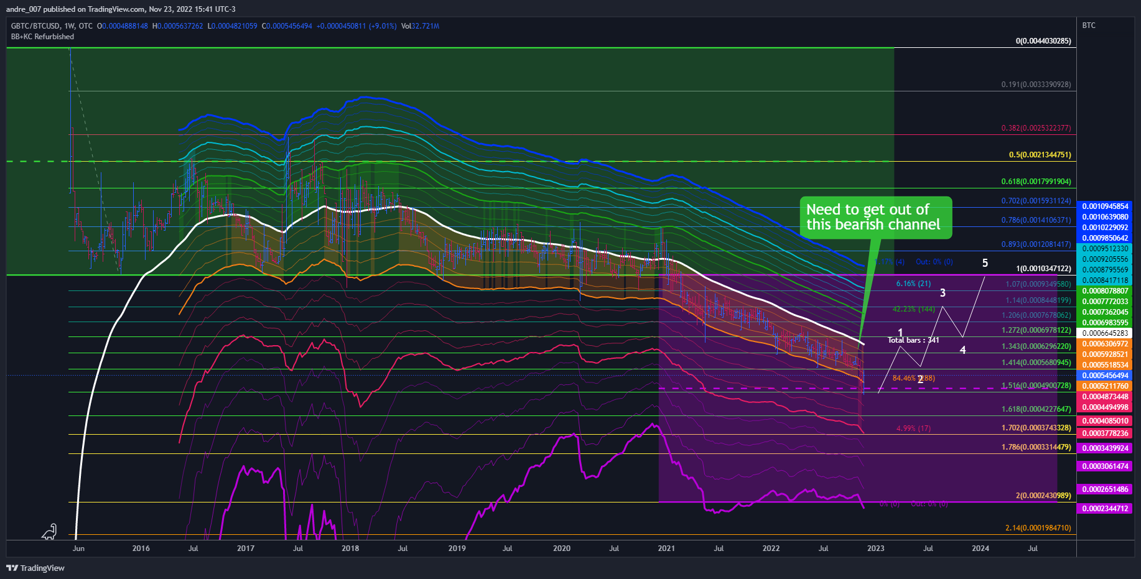Click cyan price tag 0.0009512330
This screenshot has width=1141, height=579.
(x=1105, y=249)
